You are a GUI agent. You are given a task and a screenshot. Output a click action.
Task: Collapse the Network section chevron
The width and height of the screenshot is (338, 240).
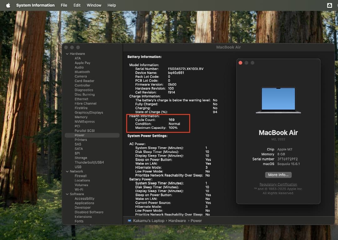67,171
